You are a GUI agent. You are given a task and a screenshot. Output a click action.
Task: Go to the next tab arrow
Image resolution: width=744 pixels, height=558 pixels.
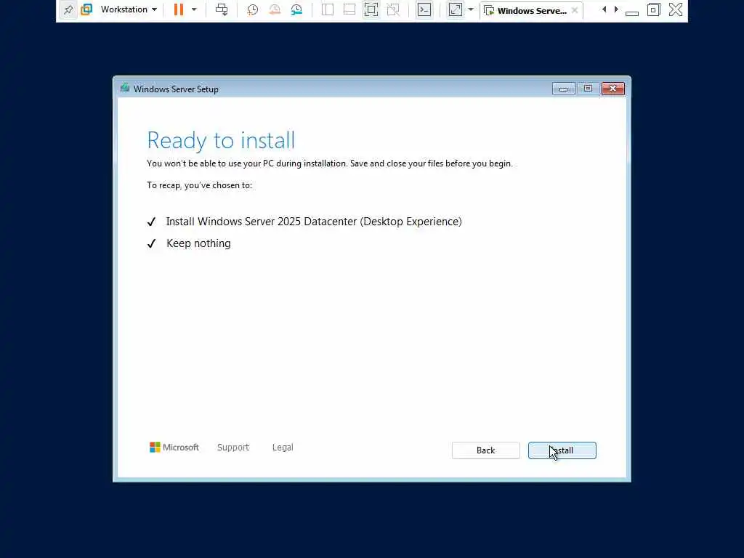[x=616, y=9]
